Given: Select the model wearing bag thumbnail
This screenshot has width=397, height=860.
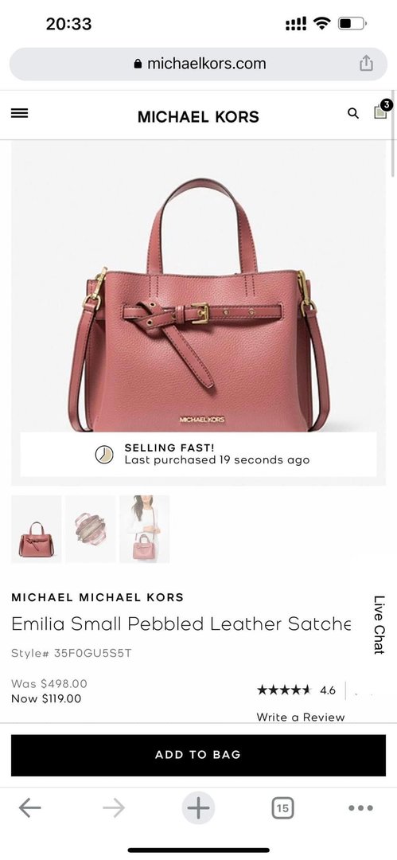Looking at the screenshot, I should coord(144,530).
